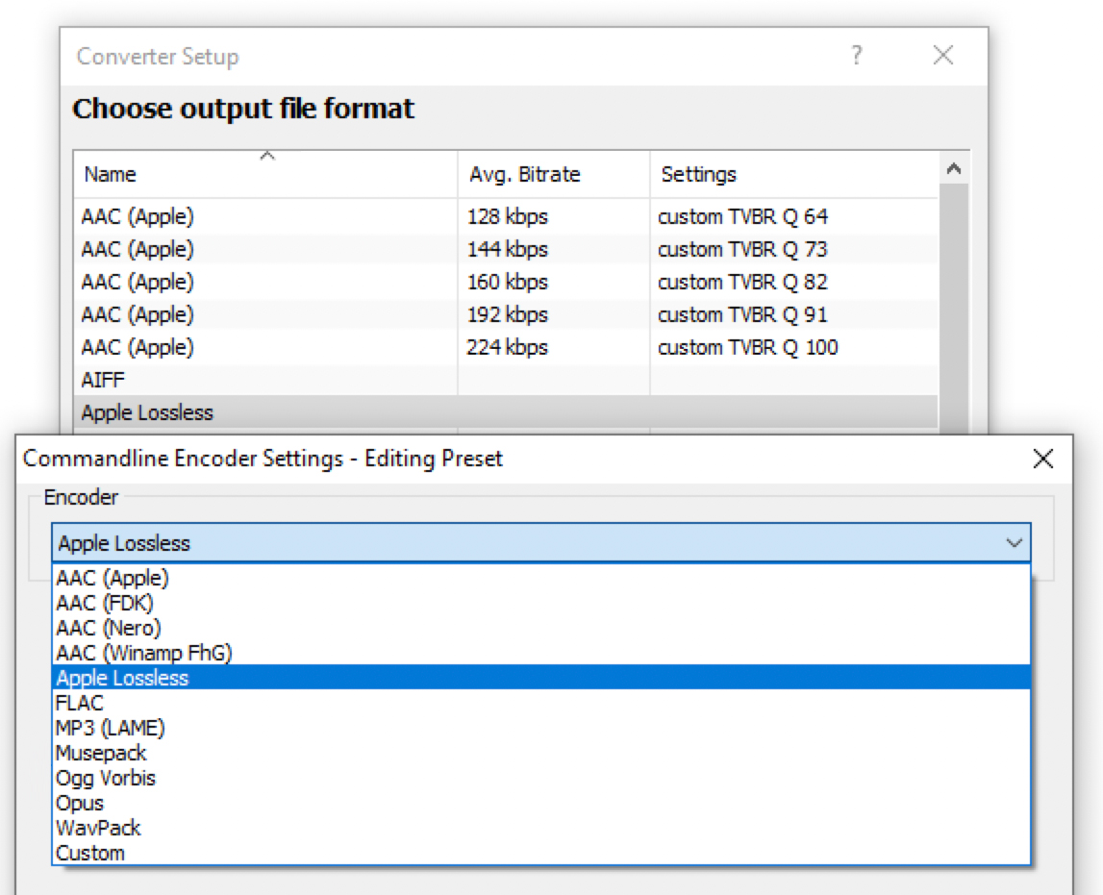Click the custom TVBR Q 73 setting cell

(x=742, y=249)
